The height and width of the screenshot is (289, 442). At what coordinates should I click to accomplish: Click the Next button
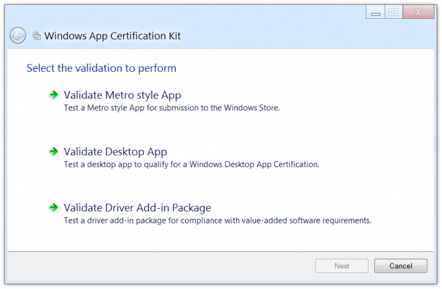tap(341, 266)
